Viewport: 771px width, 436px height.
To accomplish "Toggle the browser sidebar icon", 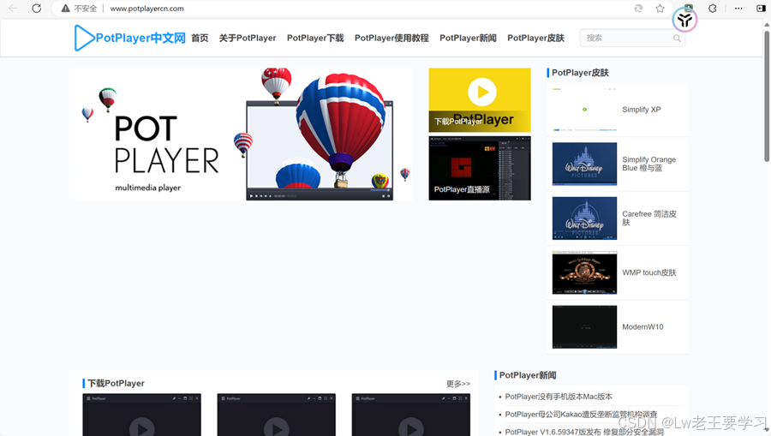I will point(761,9).
